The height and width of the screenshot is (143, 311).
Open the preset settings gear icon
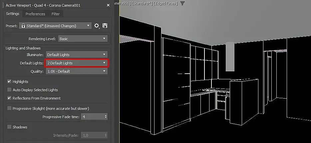97,26
